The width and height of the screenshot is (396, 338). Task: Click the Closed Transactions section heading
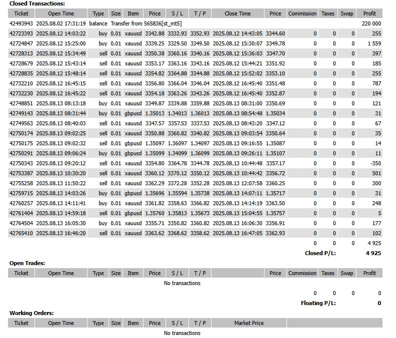coord(37,3)
